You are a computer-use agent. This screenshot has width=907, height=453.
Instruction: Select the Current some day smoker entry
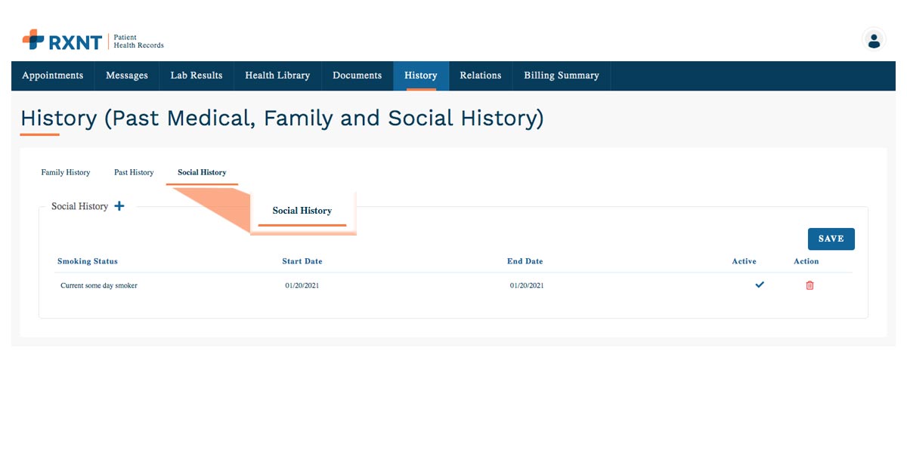click(99, 285)
